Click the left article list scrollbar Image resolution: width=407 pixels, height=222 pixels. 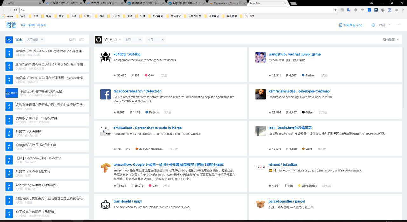[x=91, y=83]
